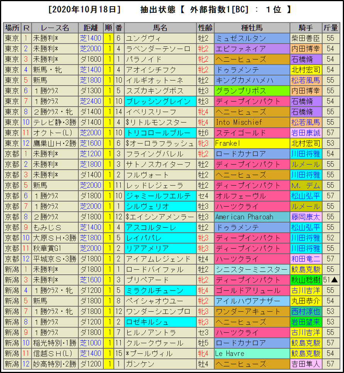The width and height of the screenshot is (344, 373).
Task: Click the yellow Frankel sire cell
Action: coord(252,143)
